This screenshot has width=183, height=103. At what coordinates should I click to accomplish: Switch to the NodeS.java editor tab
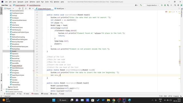[x=60, y=9]
